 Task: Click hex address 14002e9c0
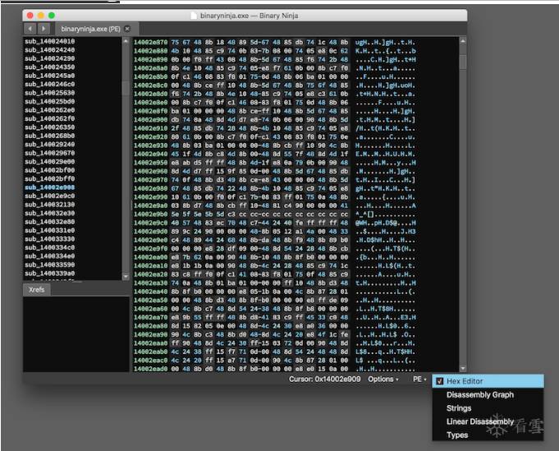(150, 223)
